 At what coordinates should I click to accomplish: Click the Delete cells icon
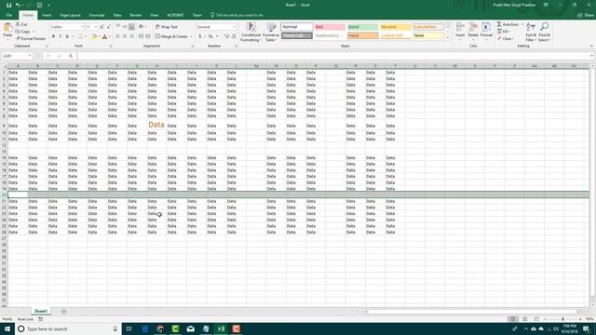[473, 27]
